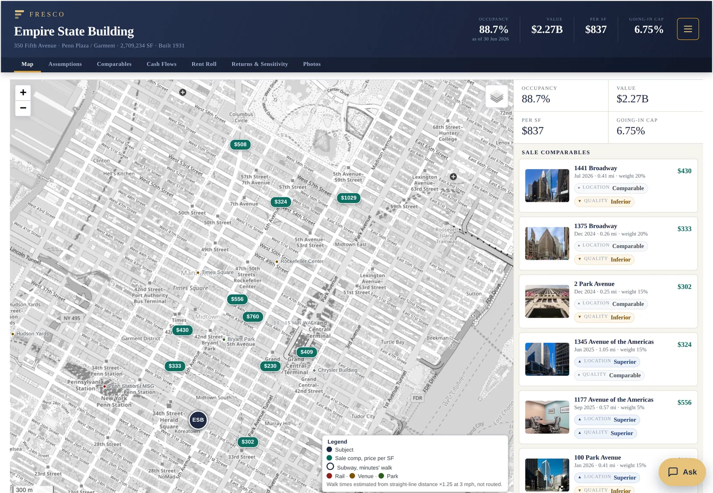Image resolution: width=713 pixels, height=493 pixels.
Task: Open the 100 Park Avenue thumbnail
Action: 547,475
